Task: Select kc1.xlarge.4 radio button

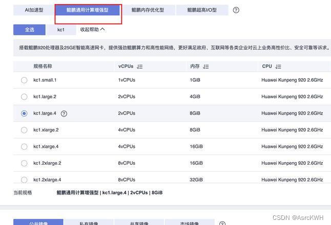Action: [24, 147]
